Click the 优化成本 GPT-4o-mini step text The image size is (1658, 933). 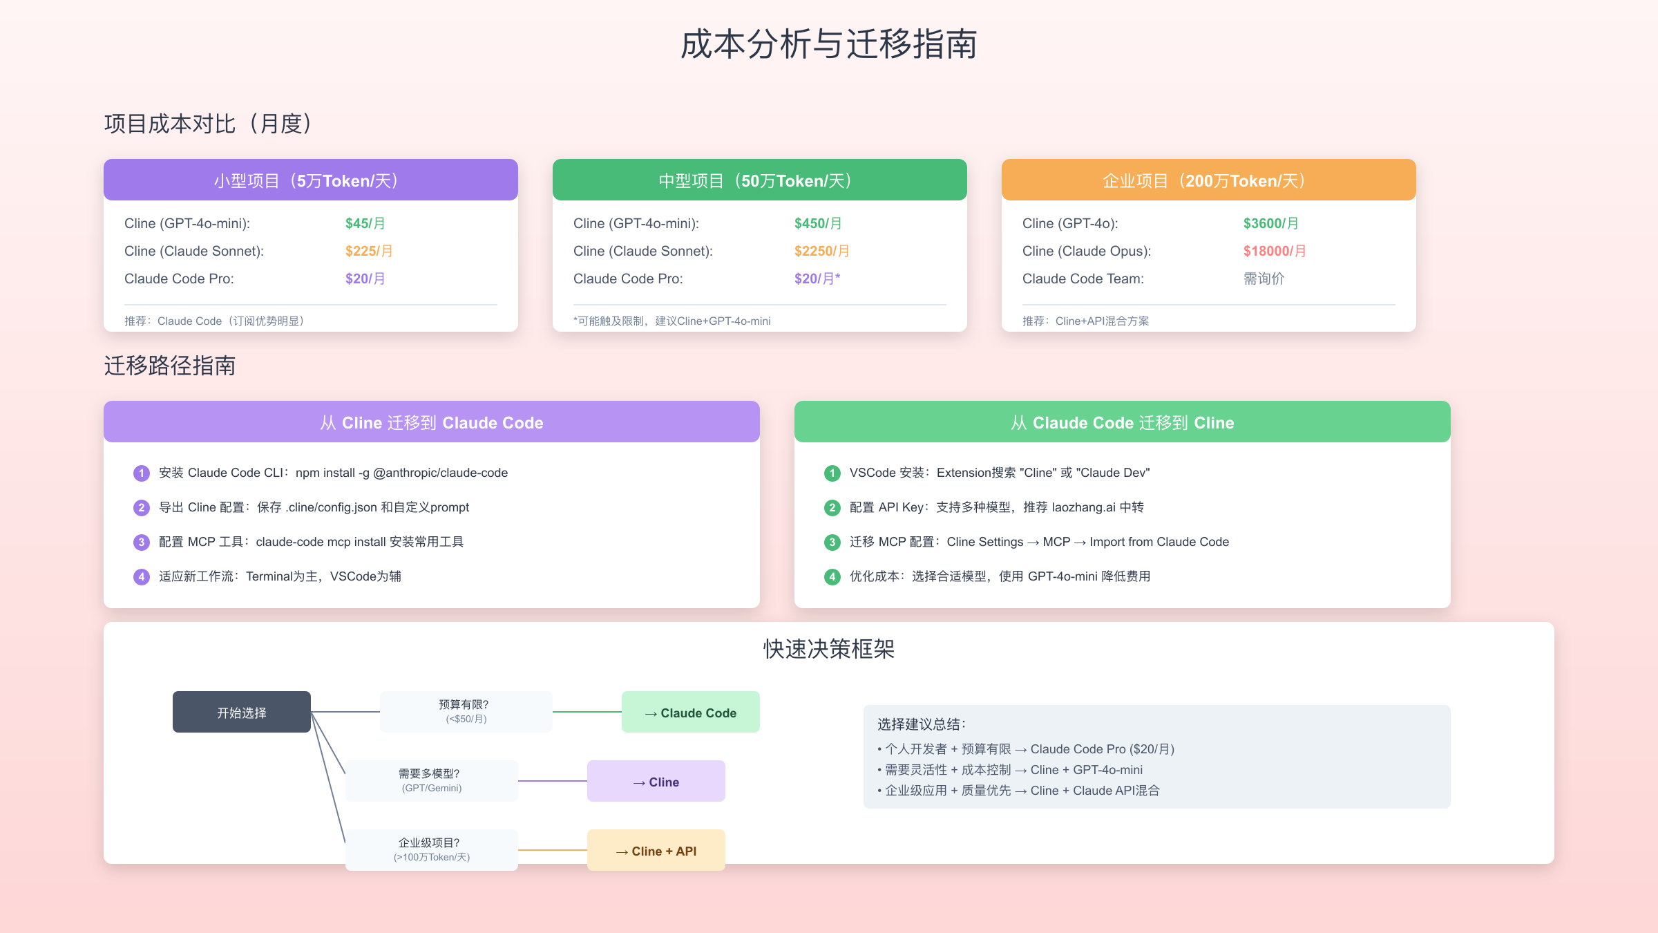click(x=1000, y=576)
